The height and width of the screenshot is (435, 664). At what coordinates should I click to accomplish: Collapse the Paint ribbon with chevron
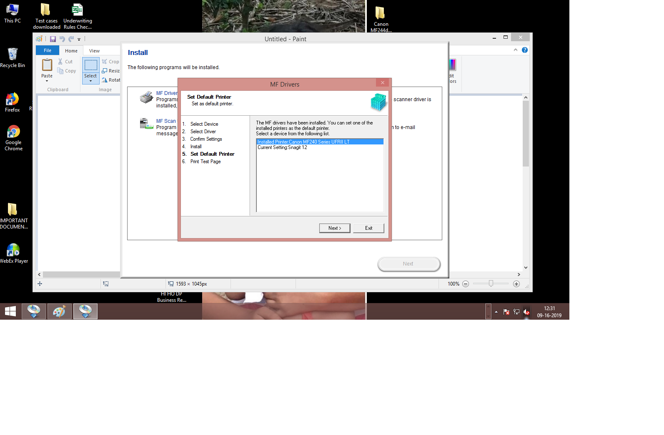point(516,50)
